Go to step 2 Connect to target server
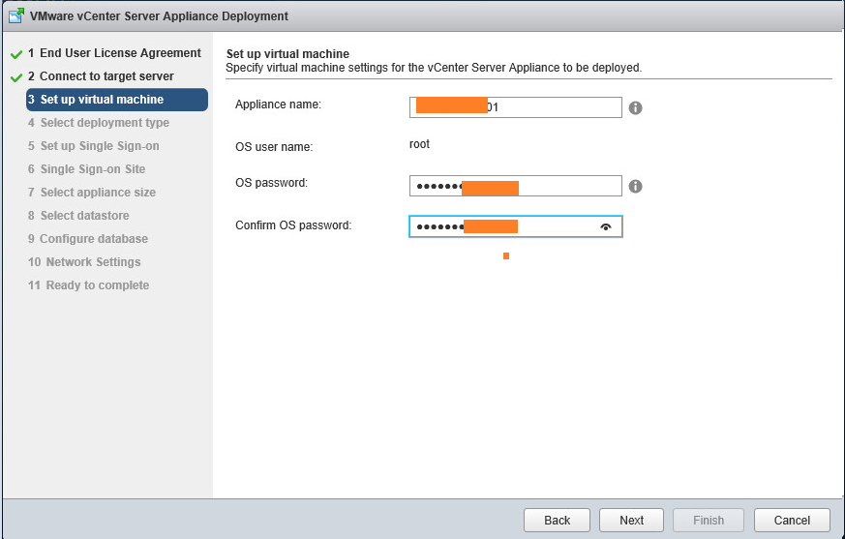 (101, 76)
